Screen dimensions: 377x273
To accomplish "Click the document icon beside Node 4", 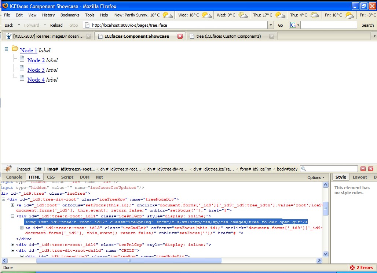I will tap(22, 78).
